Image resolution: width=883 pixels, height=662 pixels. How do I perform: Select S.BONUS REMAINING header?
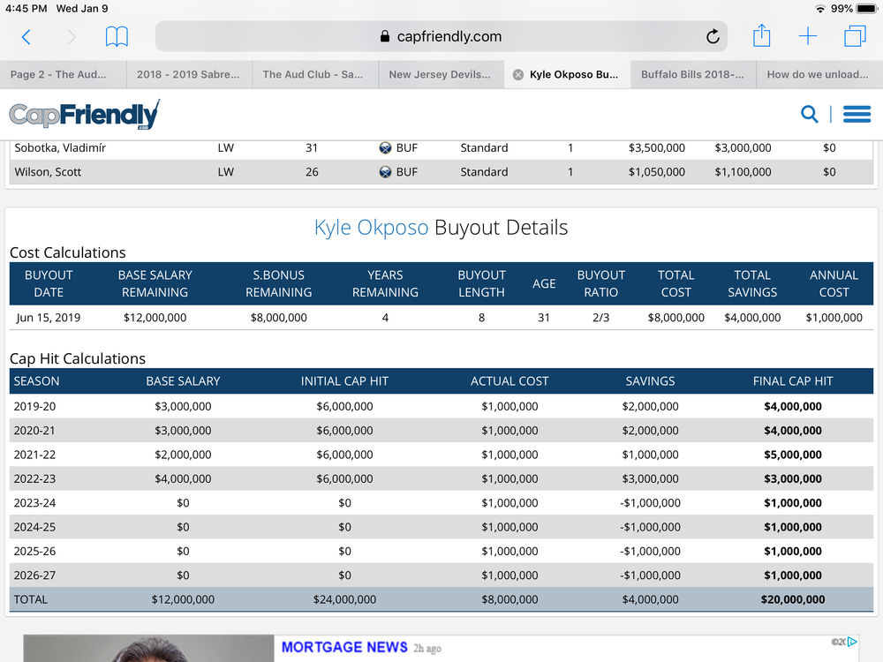point(279,283)
